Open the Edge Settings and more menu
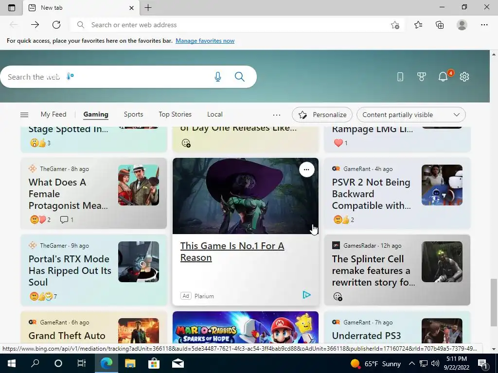The height and width of the screenshot is (373, 498). (484, 25)
